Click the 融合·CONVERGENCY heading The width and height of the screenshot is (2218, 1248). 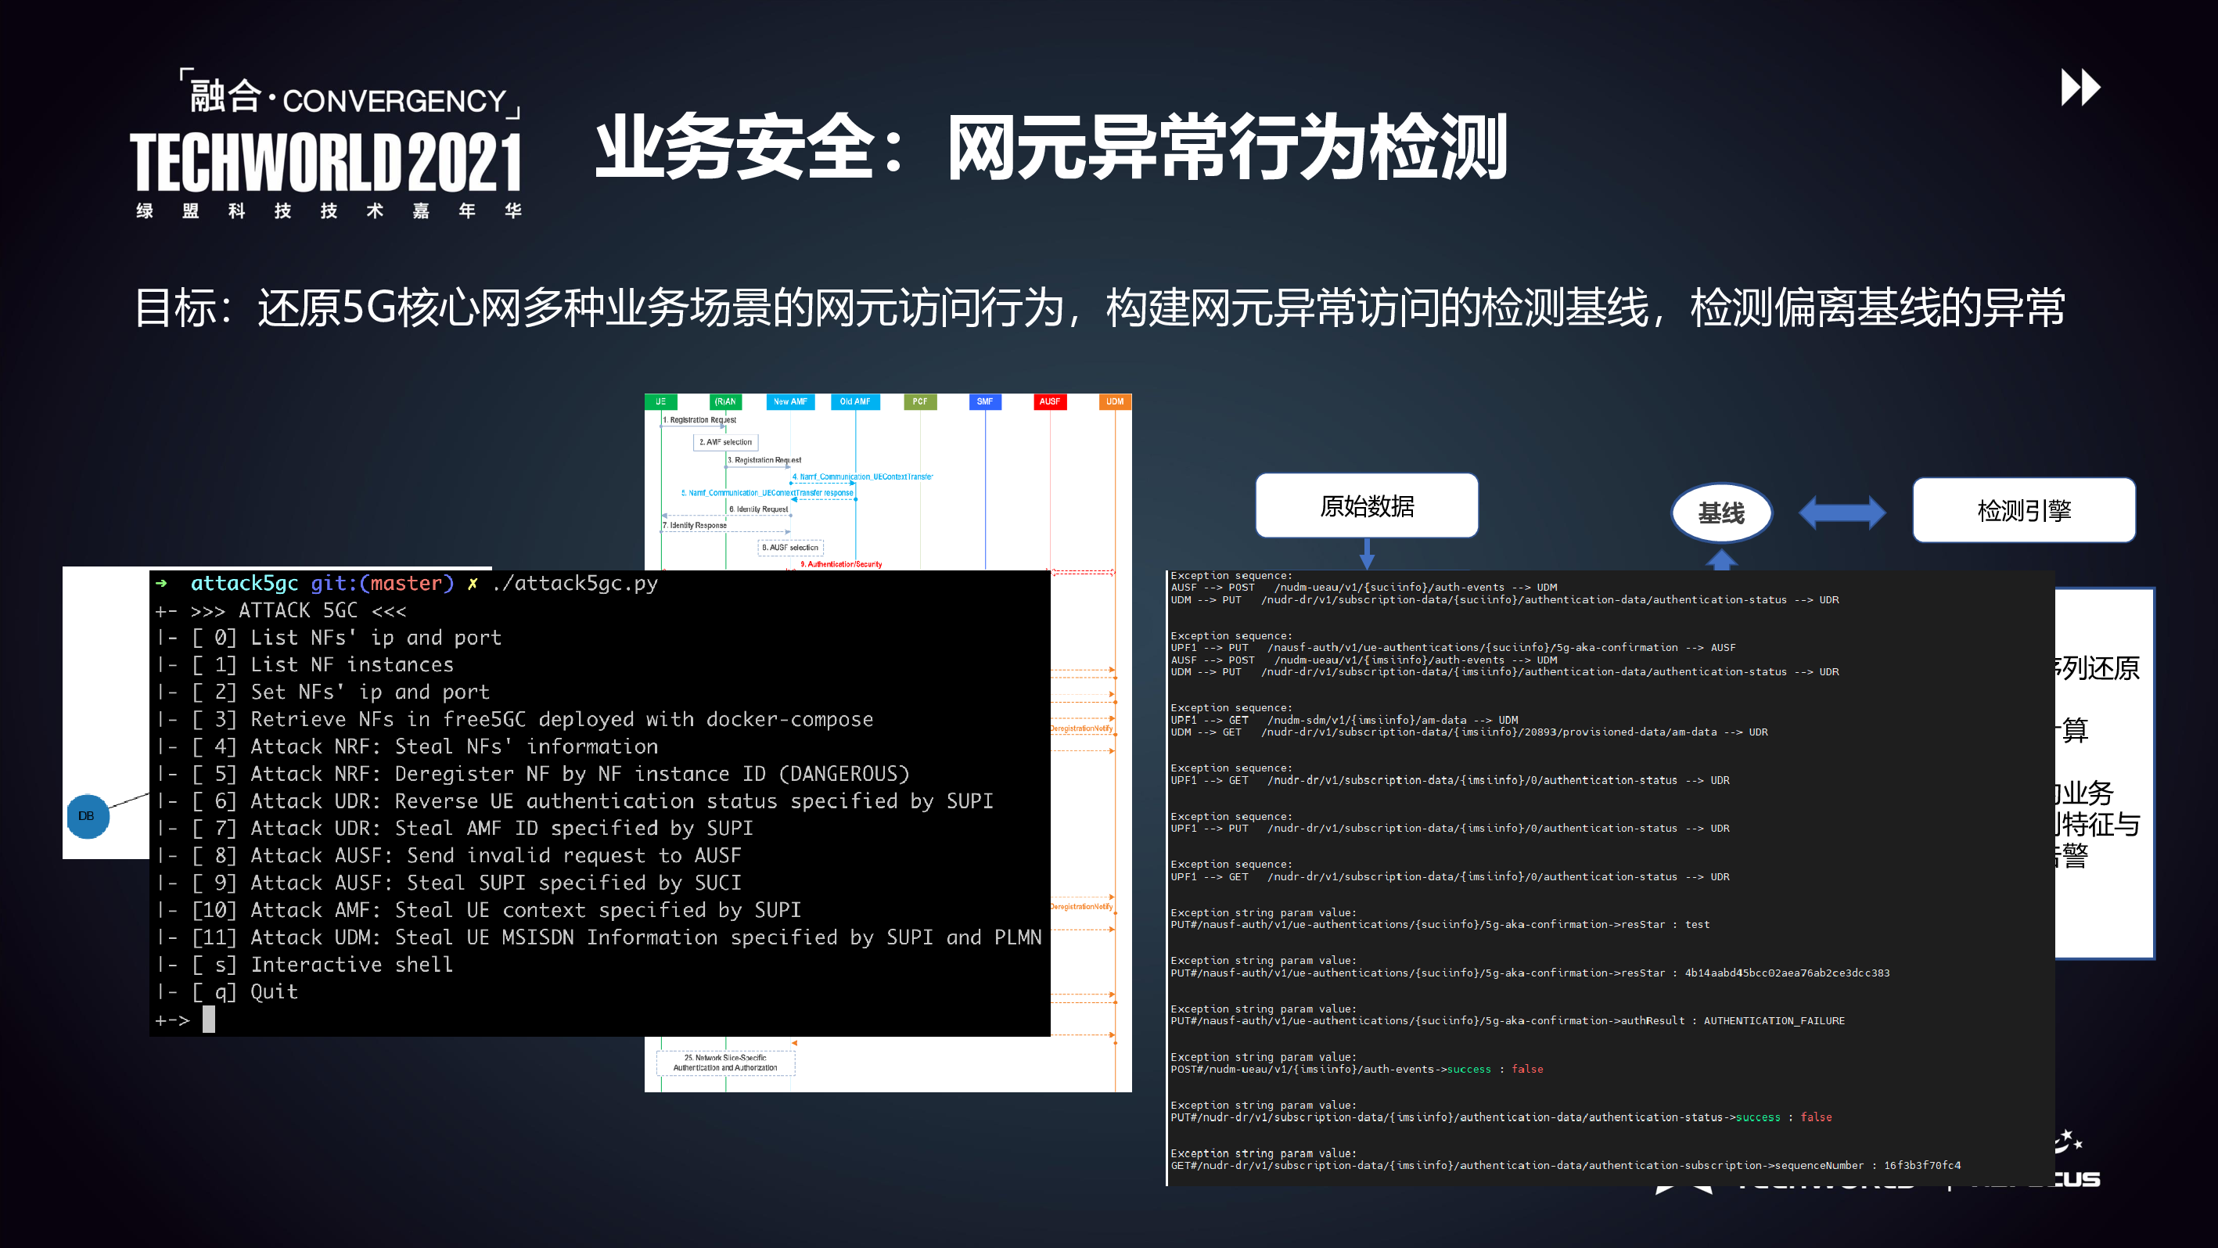350,96
